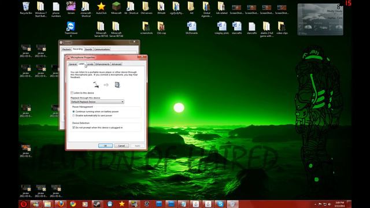Launch Firefox from the taskbar
The width and height of the screenshot is (370, 208).
[61, 204]
